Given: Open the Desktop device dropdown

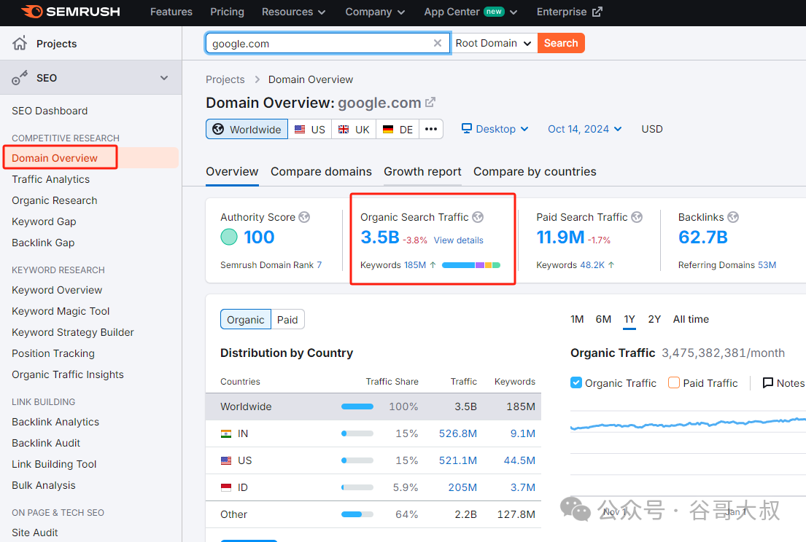Looking at the screenshot, I should (495, 129).
